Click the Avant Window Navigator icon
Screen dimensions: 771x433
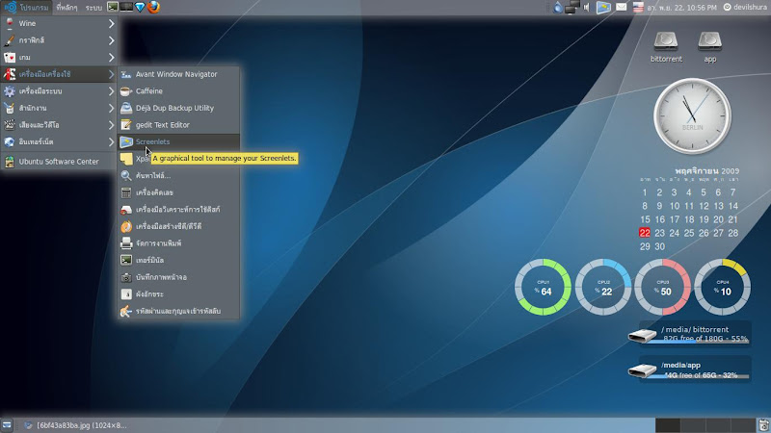[126, 74]
